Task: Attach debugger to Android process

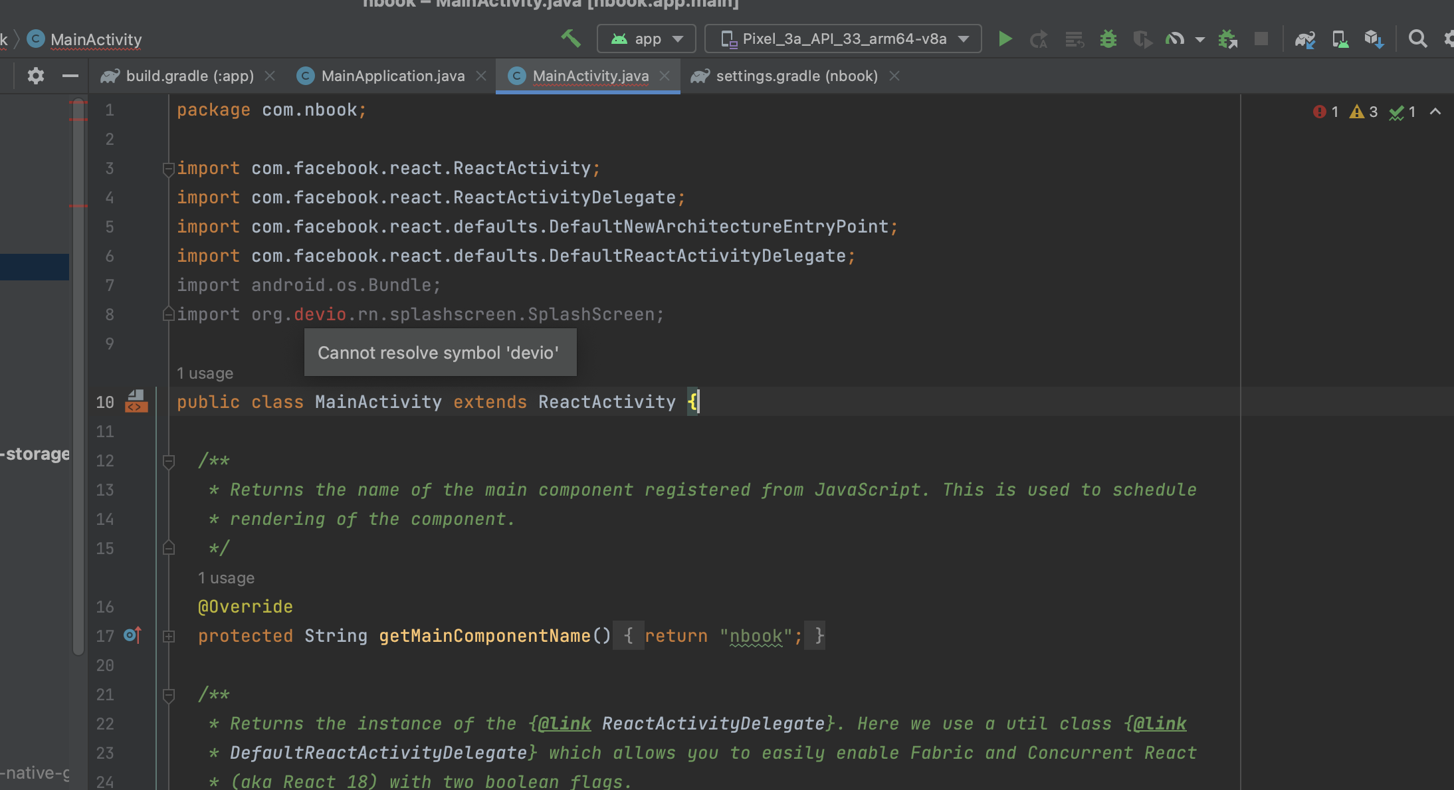Action: click(x=1227, y=39)
